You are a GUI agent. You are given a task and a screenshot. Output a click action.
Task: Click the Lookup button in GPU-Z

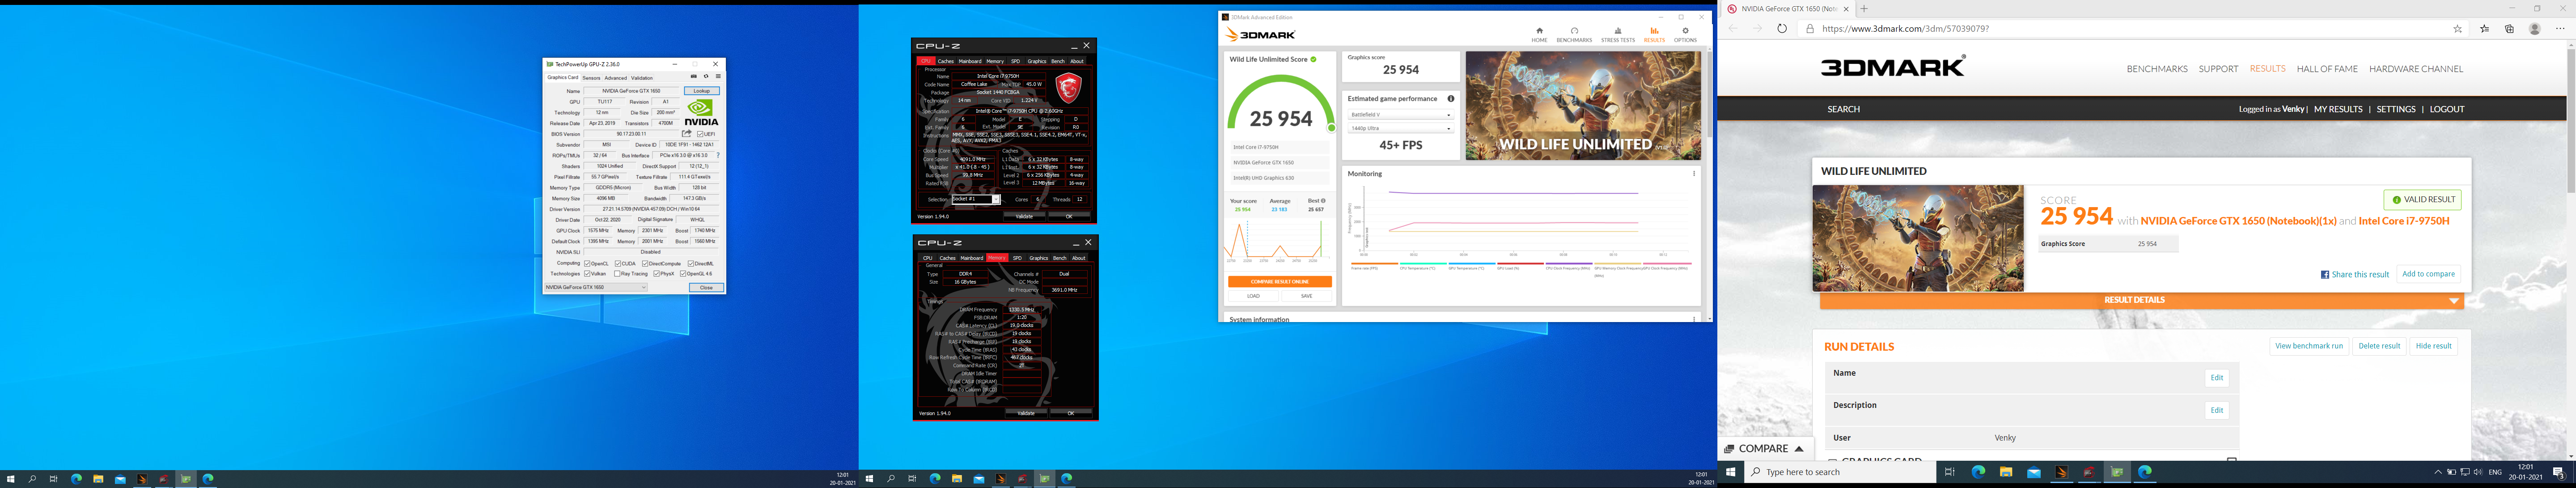tap(702, 91)
